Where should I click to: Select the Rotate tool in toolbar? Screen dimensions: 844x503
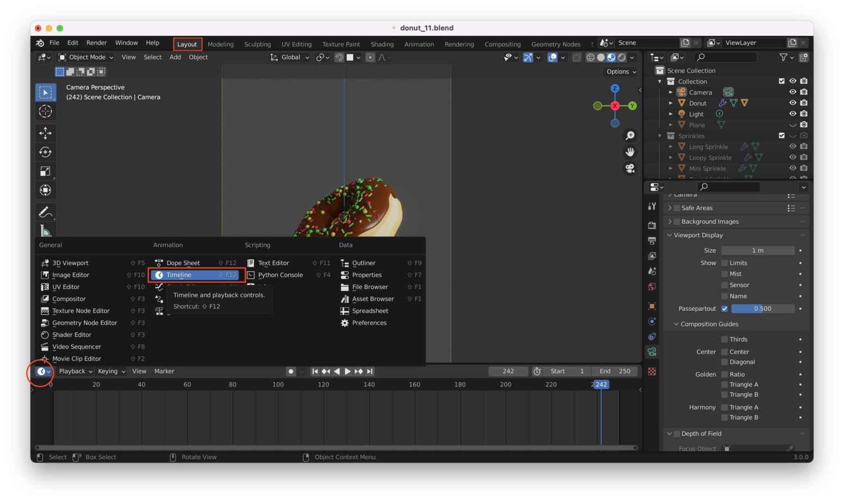46,152
